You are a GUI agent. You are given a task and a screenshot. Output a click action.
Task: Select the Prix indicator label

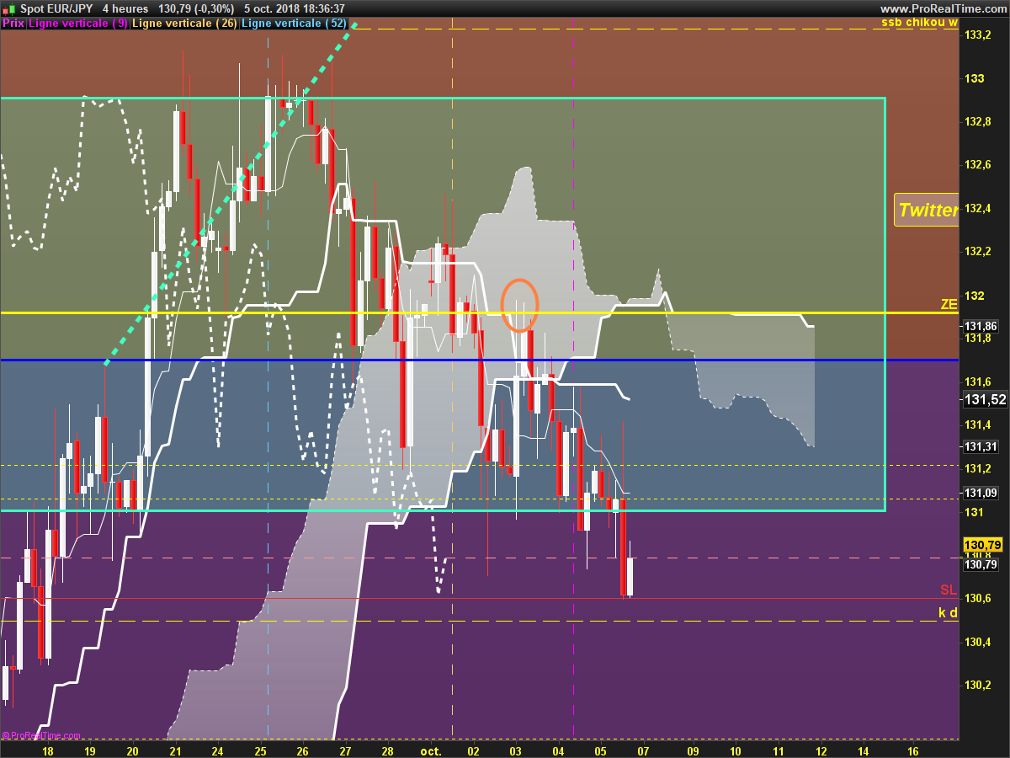[x=13, y=23]
